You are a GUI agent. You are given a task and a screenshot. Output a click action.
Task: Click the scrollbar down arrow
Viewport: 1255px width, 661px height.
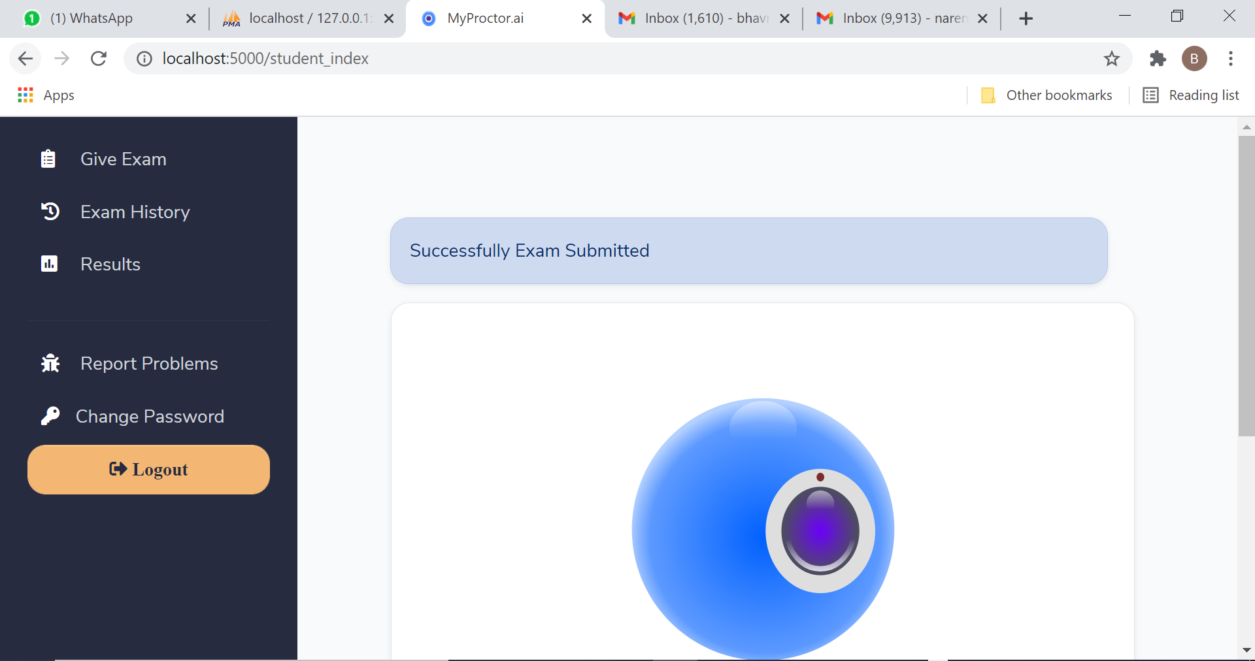[x=1247, y=651]
